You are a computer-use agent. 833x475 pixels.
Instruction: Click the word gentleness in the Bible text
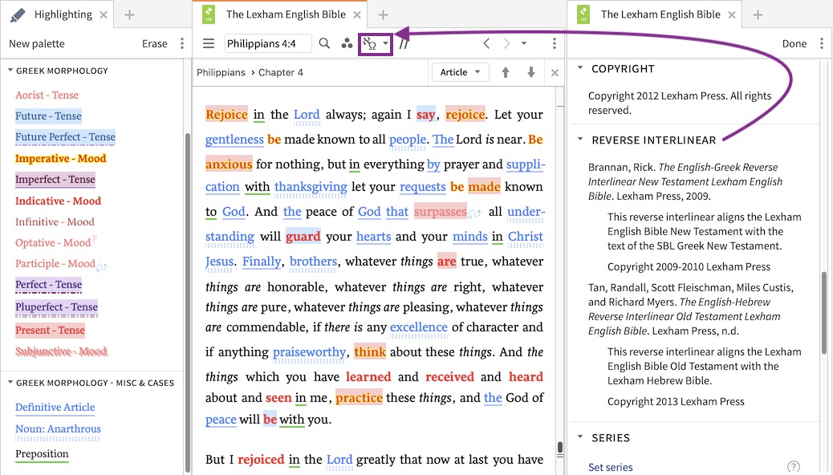click(x=234, y=139)
